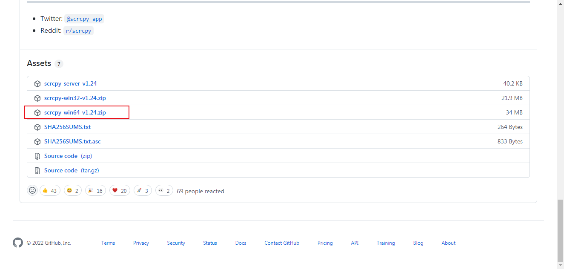
Task: Click the page's vertical scrollbar thumb
Action: pos(560,230)
